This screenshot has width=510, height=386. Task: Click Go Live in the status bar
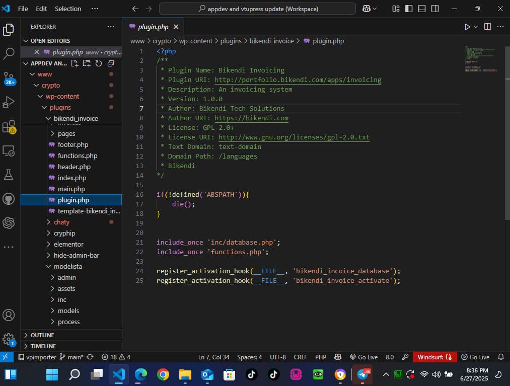[x=363, y=357]
